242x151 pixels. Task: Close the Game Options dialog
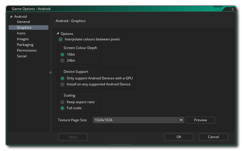coord(233,9)
